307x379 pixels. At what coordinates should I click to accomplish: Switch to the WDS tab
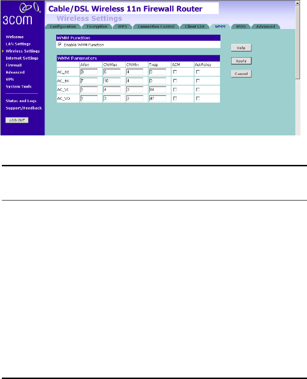coord(241,27)
